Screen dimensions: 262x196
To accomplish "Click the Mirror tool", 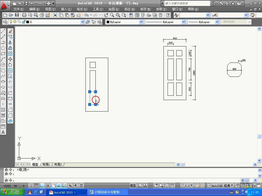I will [10, 42].
